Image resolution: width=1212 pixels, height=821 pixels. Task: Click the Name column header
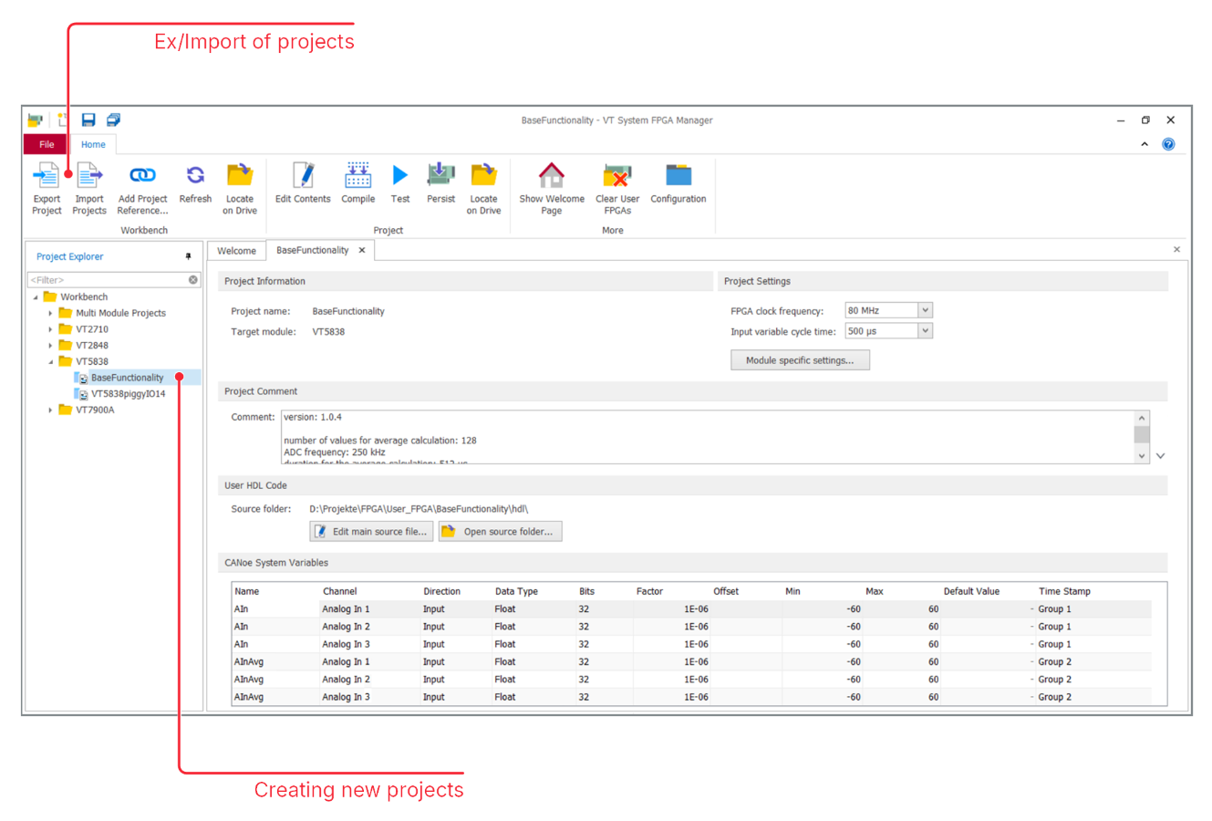[x=247, y=591]
